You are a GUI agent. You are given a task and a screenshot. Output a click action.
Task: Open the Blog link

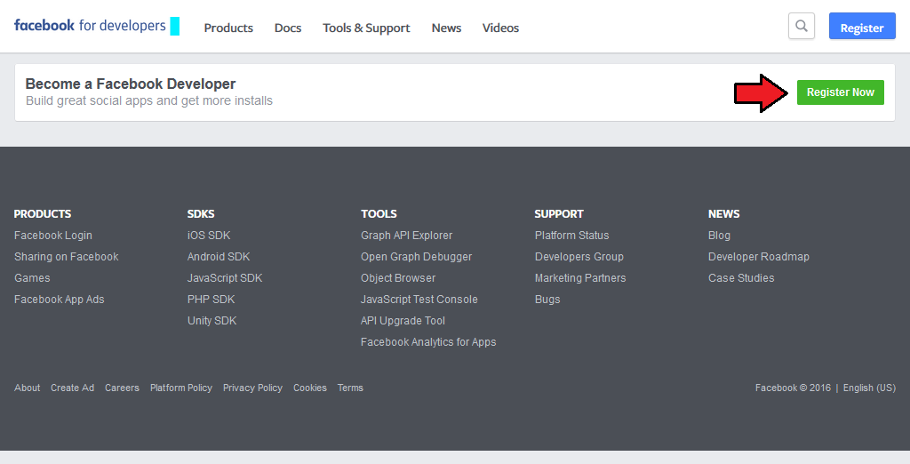pos(719,236)
